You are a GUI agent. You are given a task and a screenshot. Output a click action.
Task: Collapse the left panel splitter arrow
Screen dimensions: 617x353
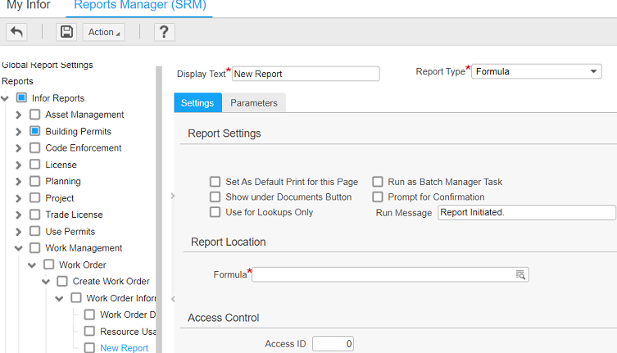tap(172, 196)
